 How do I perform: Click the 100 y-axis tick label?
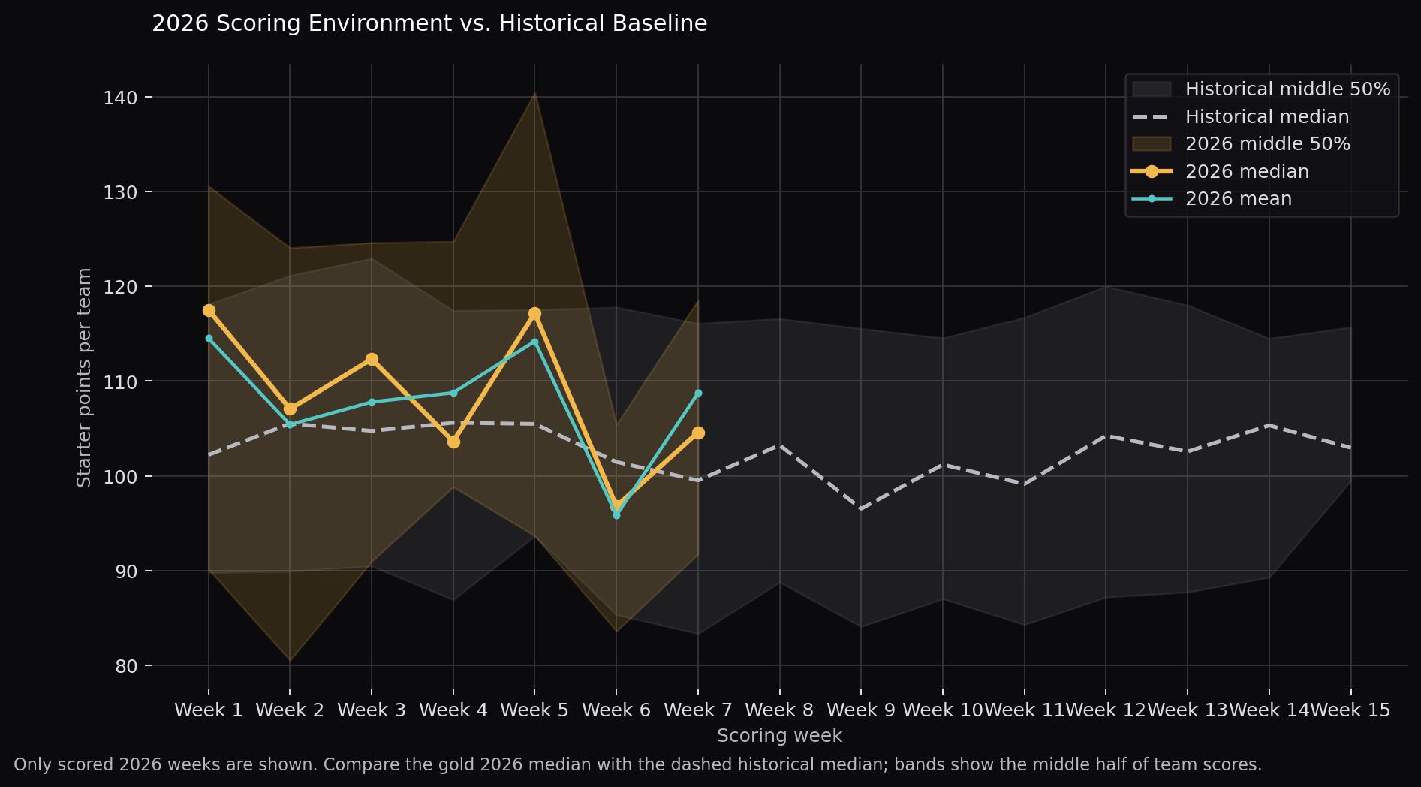pyautogui.click(x=120, y=476)
